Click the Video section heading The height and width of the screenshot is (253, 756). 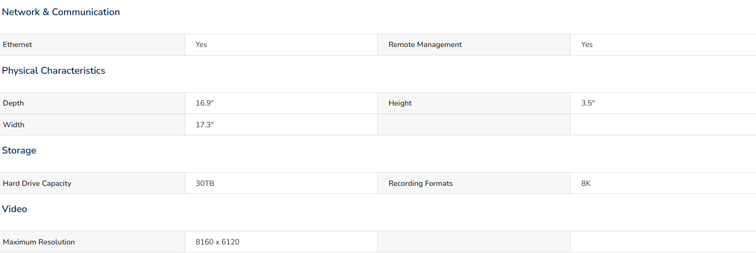pyautogui.click(x=15, y=209)
